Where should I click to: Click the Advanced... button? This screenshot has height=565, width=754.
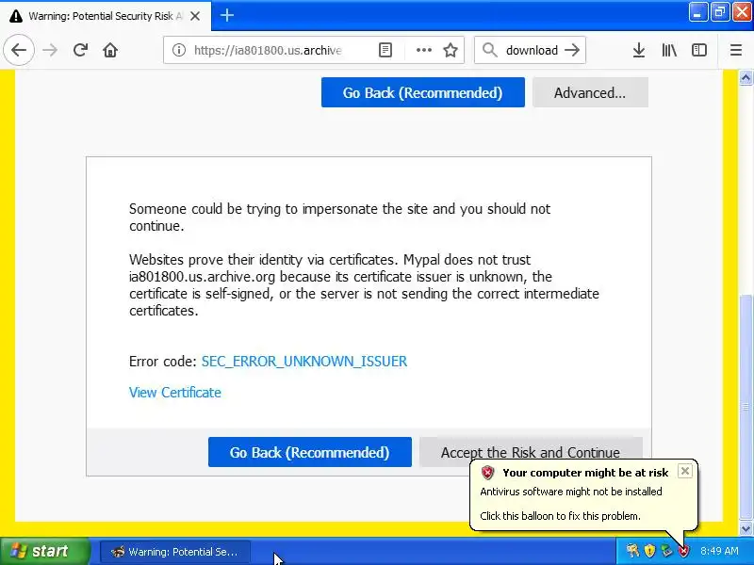[590, 92]
